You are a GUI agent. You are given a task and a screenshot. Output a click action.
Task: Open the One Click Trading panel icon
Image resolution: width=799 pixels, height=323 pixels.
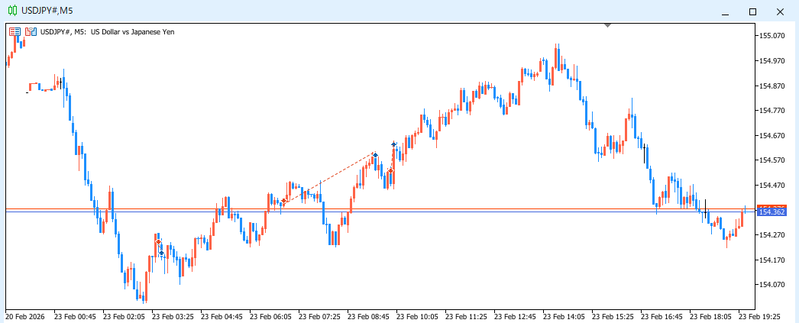[x=15, y=32]
